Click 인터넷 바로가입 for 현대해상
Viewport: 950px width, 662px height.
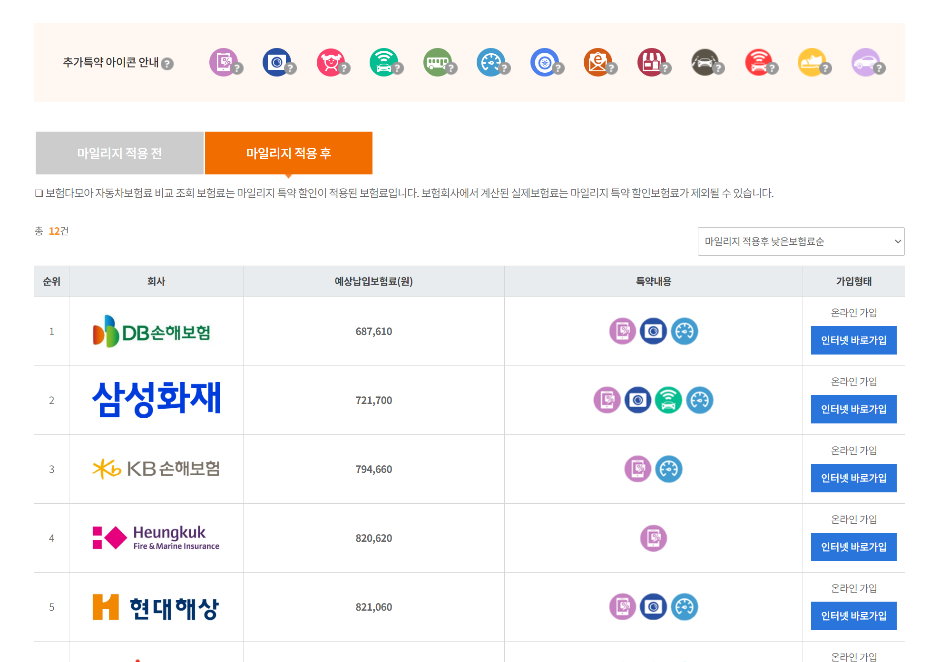click(x=853, y=616)
